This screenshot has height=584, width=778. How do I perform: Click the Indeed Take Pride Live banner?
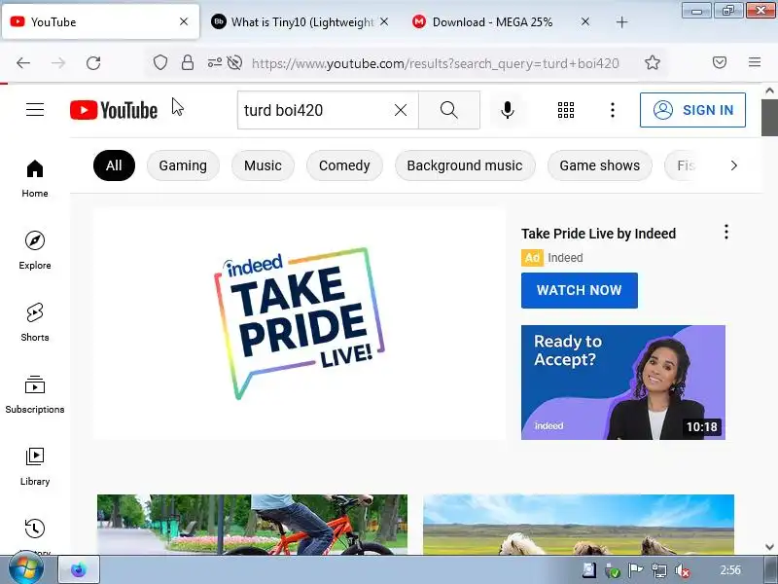[x=300, y=324]
